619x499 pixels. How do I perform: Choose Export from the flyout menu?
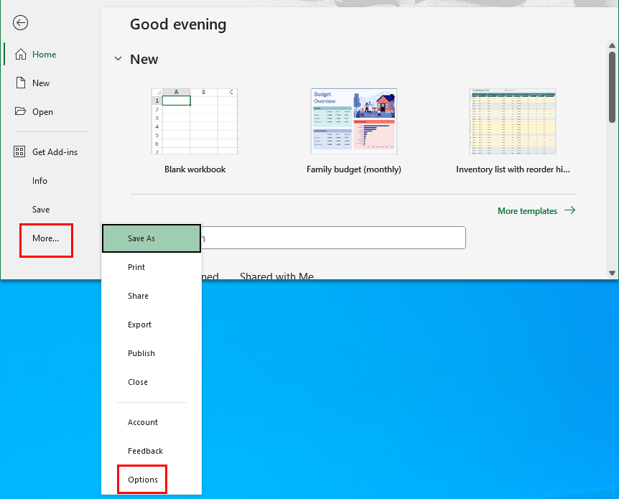[x=152, y=325]
